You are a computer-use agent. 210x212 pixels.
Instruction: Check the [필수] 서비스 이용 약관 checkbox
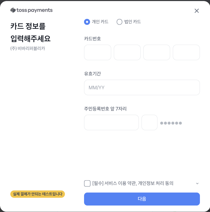[87, 183]
